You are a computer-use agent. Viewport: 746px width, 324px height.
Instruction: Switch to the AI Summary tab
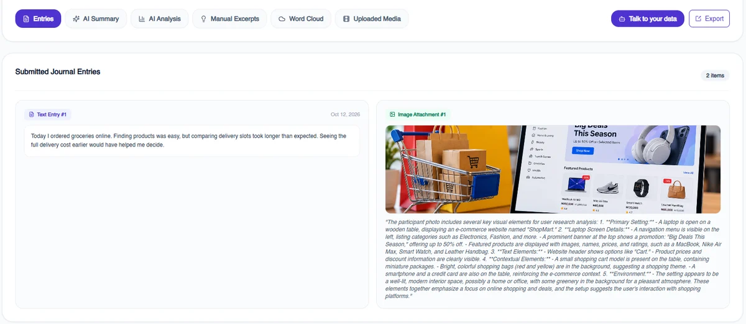[x=96, y=19]
